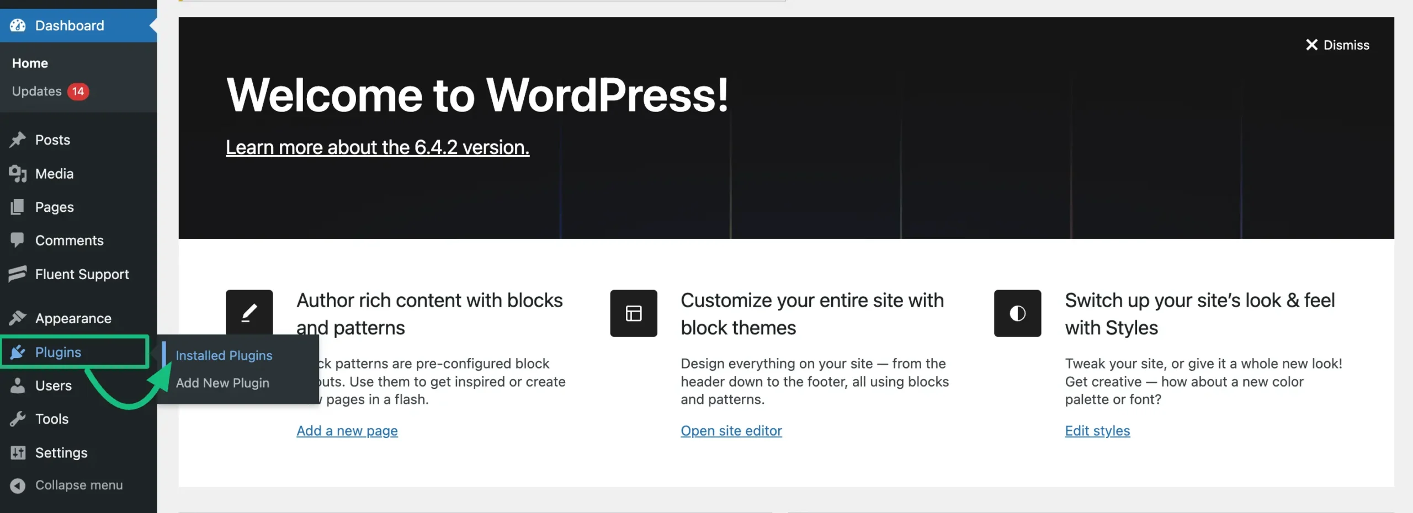Click the Pages icon in sidebar

point(18,207)
